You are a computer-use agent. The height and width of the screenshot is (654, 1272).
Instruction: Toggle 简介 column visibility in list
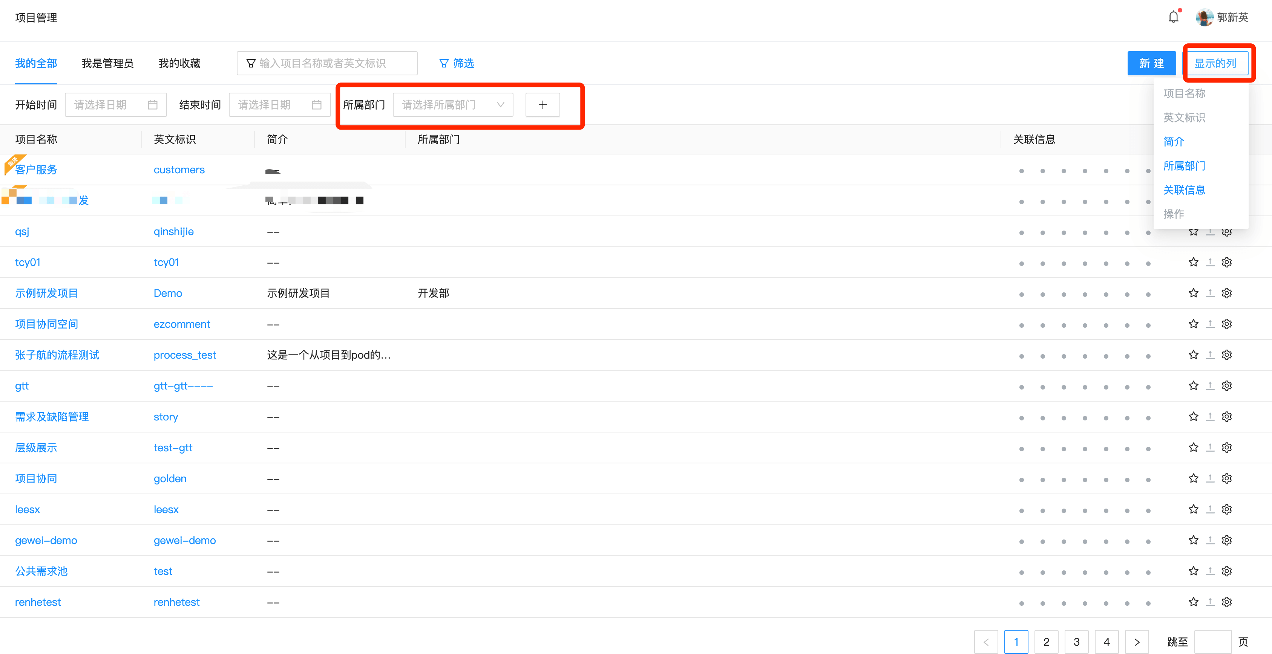click(1200, 142)
